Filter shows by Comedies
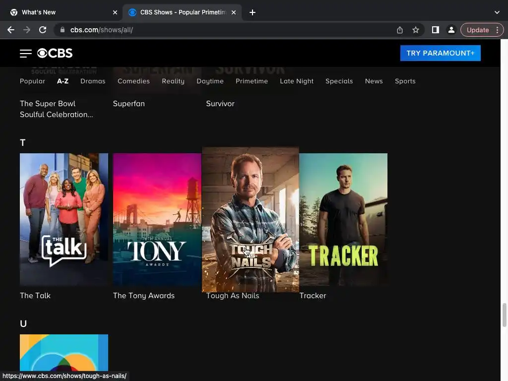Screen dimensions: 508x381 pyautogui.click(x=133, y=81)
